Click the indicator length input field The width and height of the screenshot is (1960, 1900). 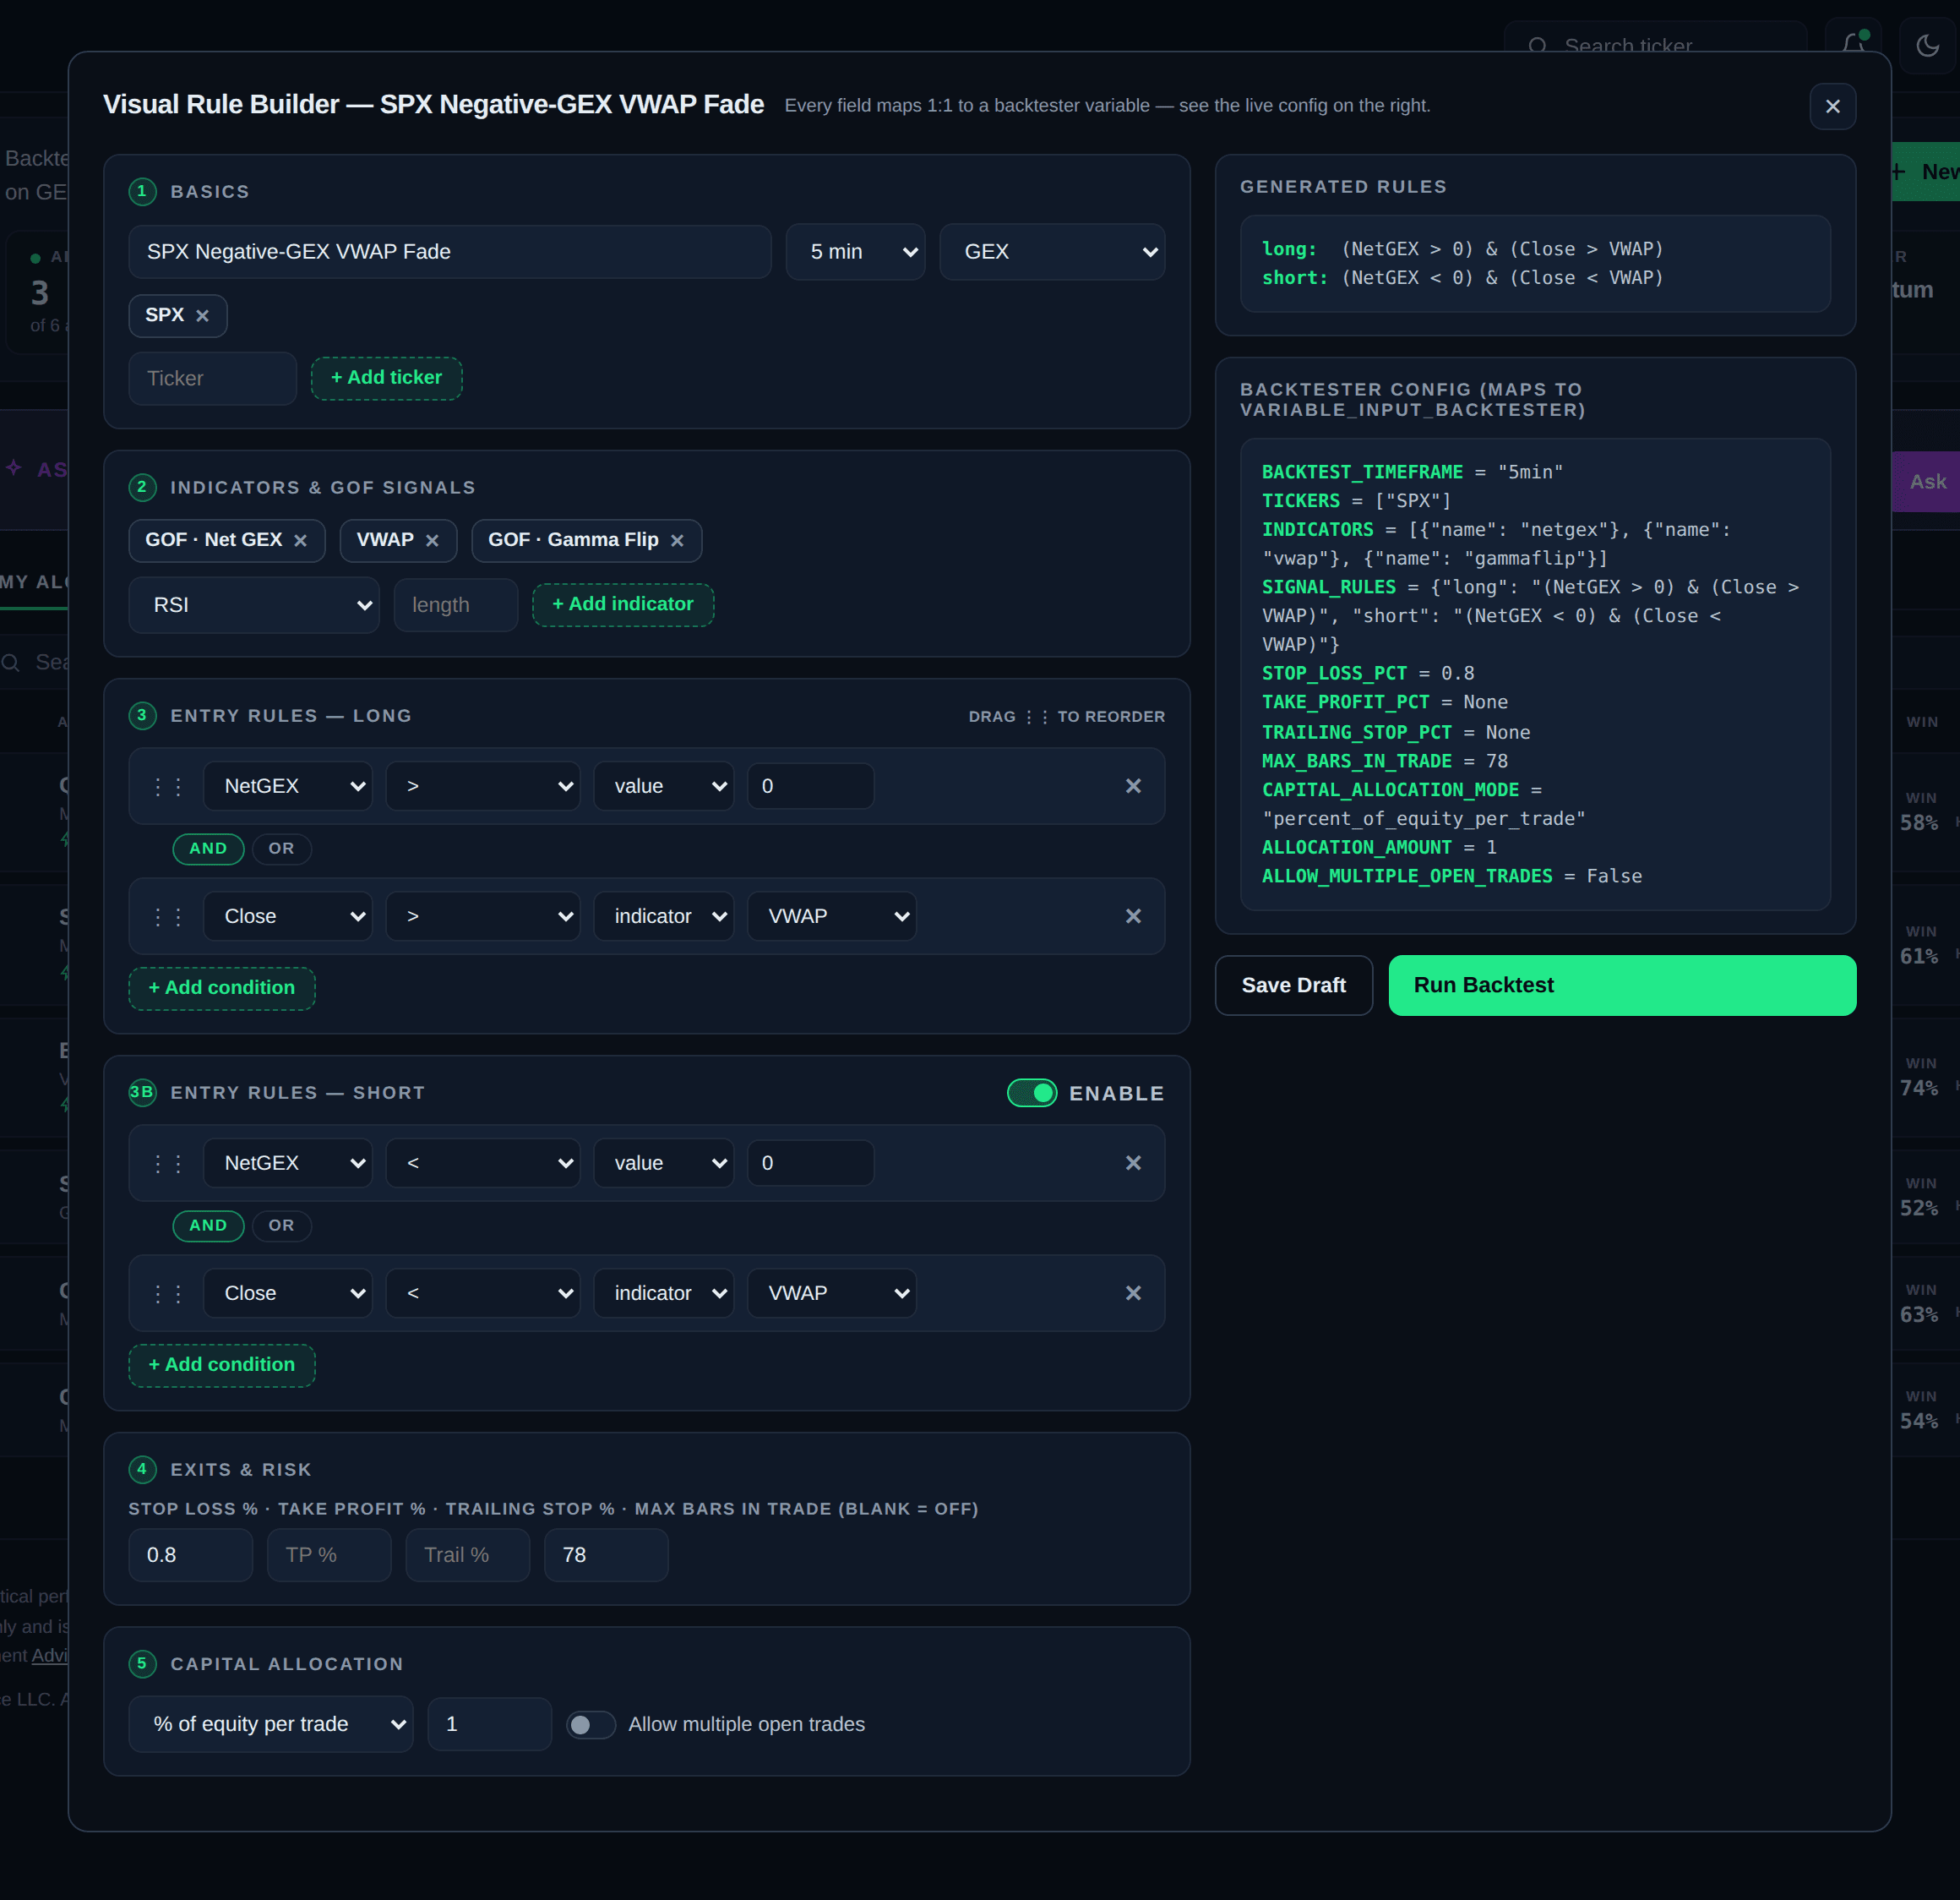[456, 605]
